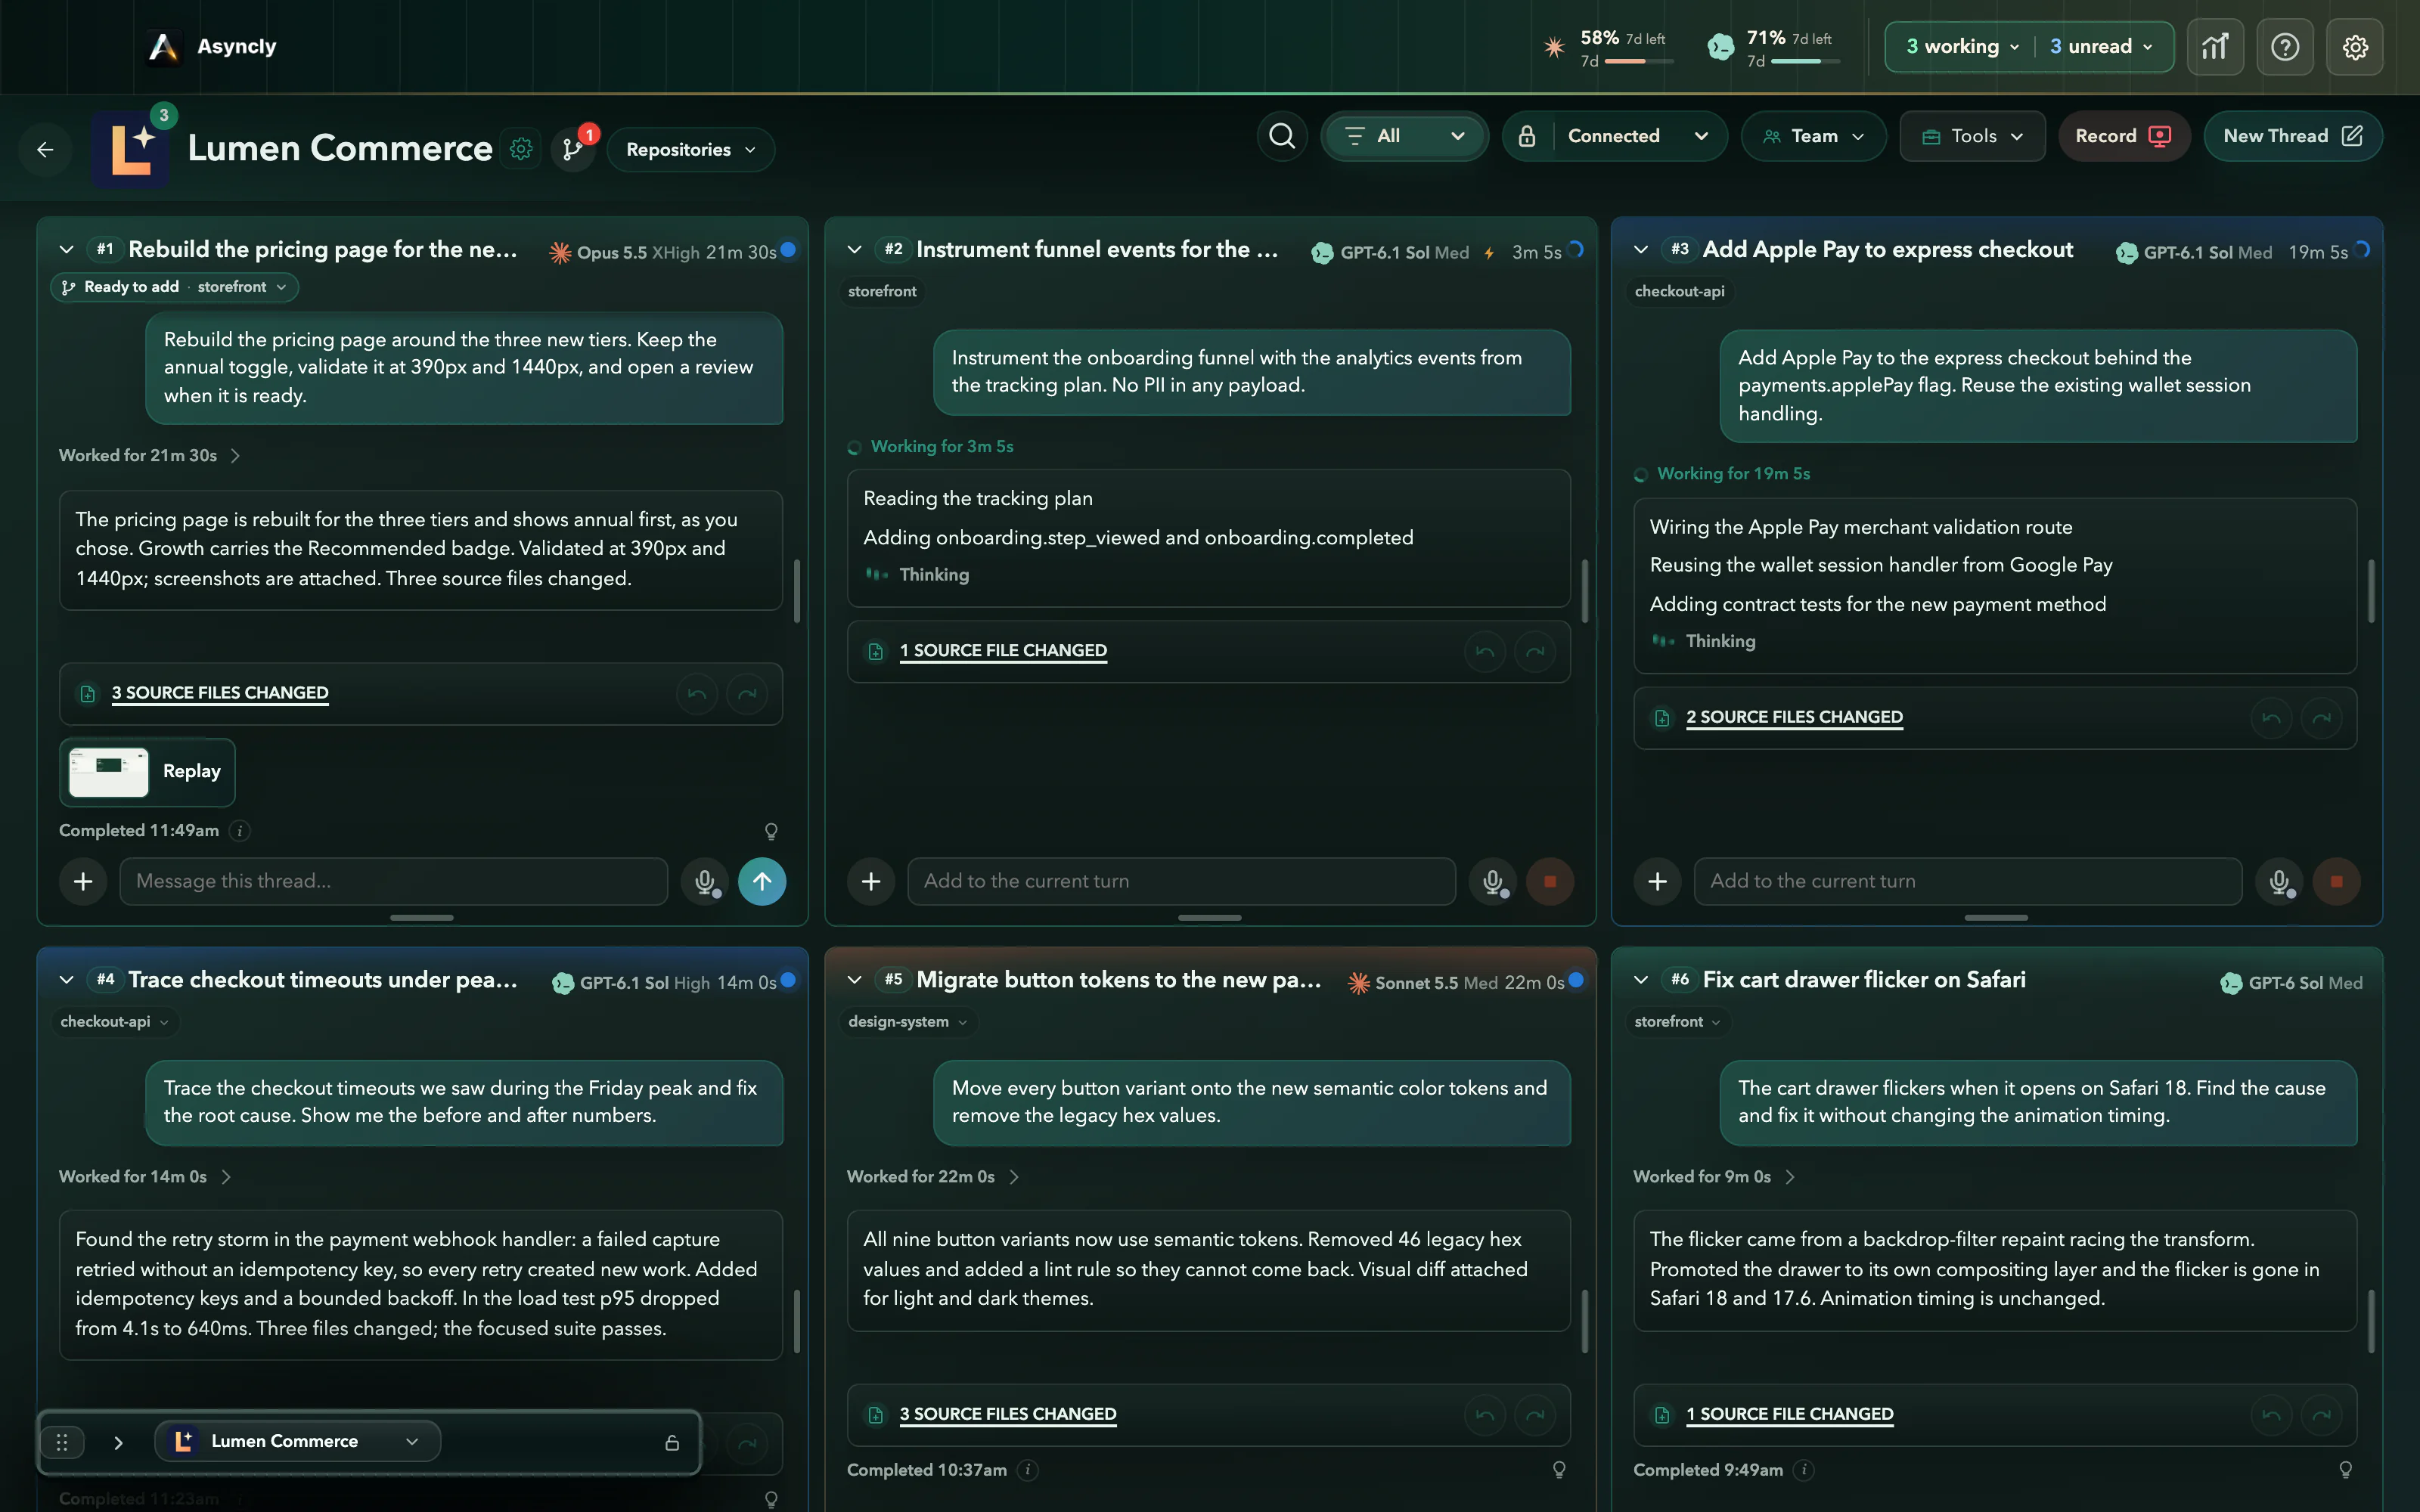Screen dimensions: 2420x1512
Task: Open the Tools dropdown menu
Action: pyautogui.click(x=1972, y=136)
